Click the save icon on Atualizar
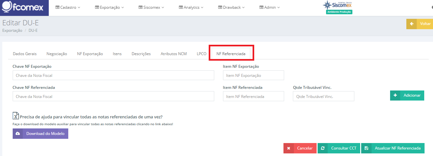 tap(366, 148)
